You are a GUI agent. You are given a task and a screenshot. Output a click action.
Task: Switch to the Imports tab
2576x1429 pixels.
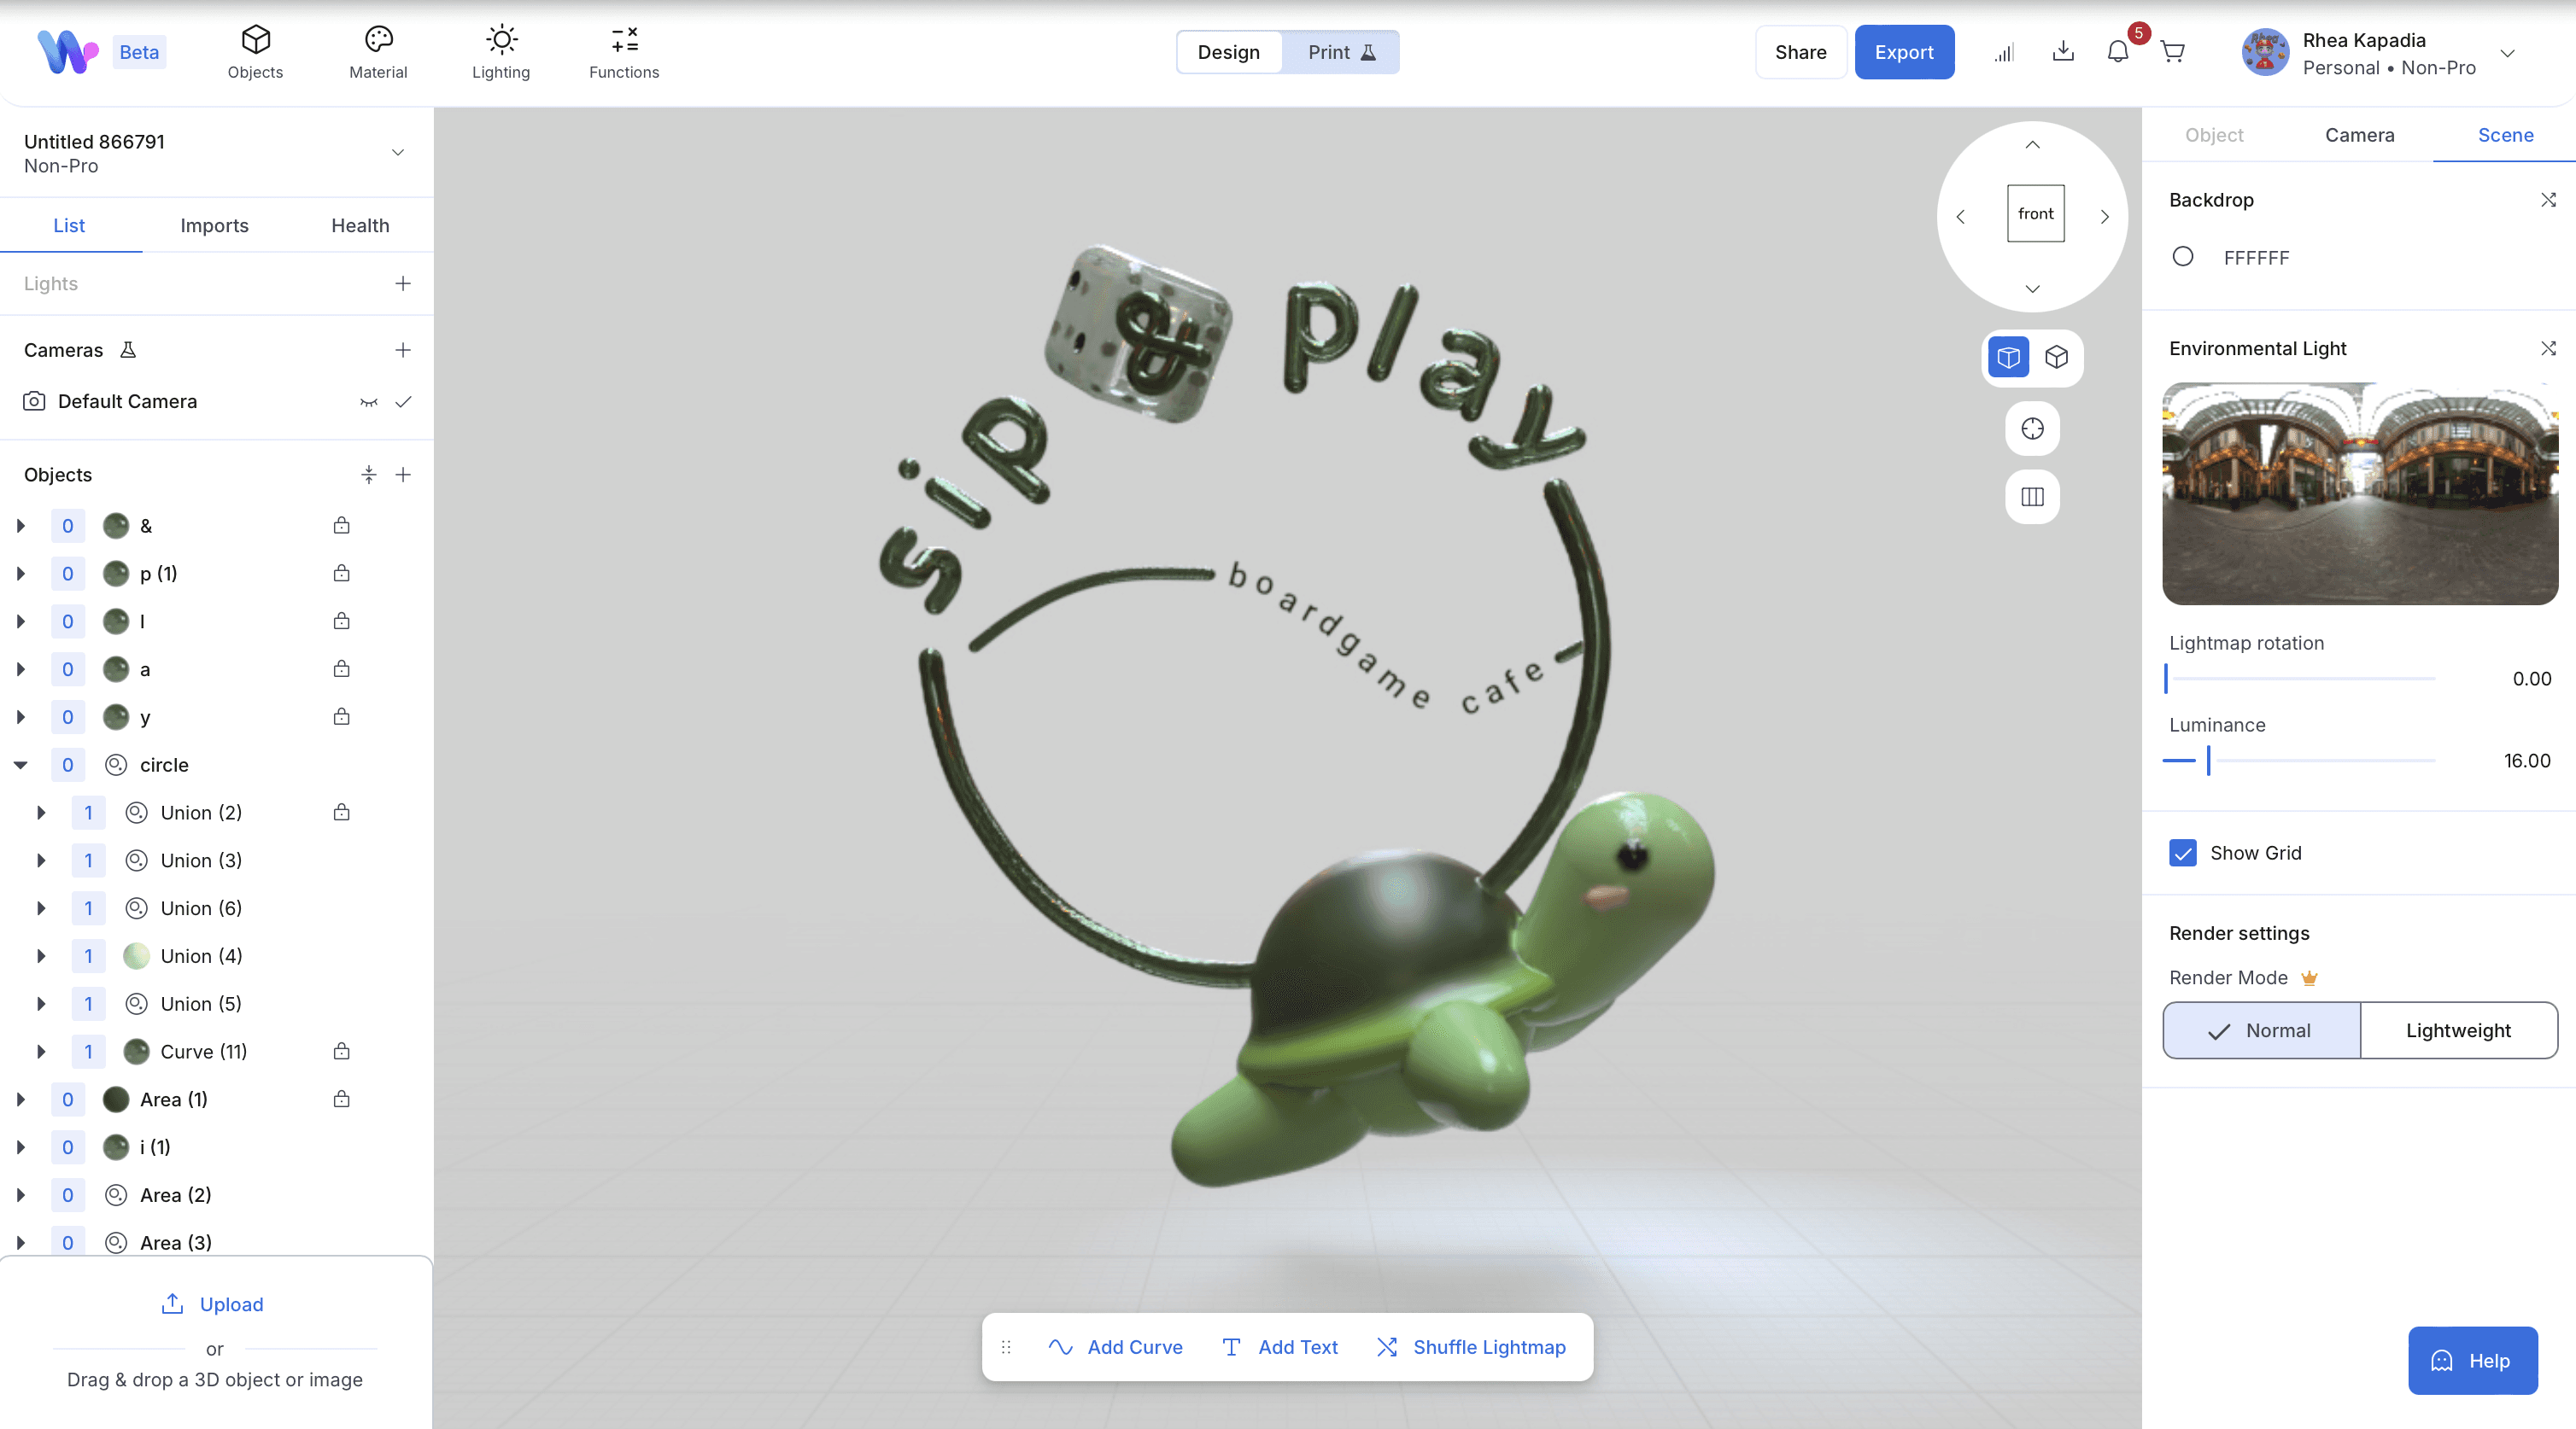(214, 225)
